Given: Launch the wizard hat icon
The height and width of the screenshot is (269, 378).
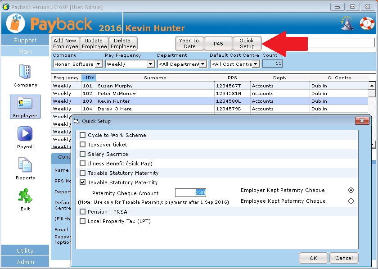Looking at the screenshot, I should pyautogui.click(x=347, y=23).
